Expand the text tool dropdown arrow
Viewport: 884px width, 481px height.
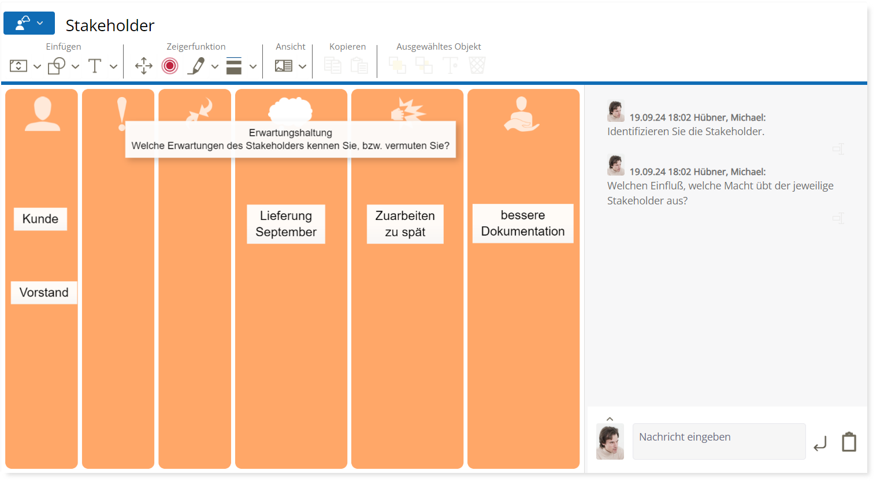click(x=113, y=66)
